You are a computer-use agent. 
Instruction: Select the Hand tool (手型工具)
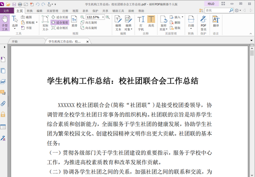[x=4, y=23]
